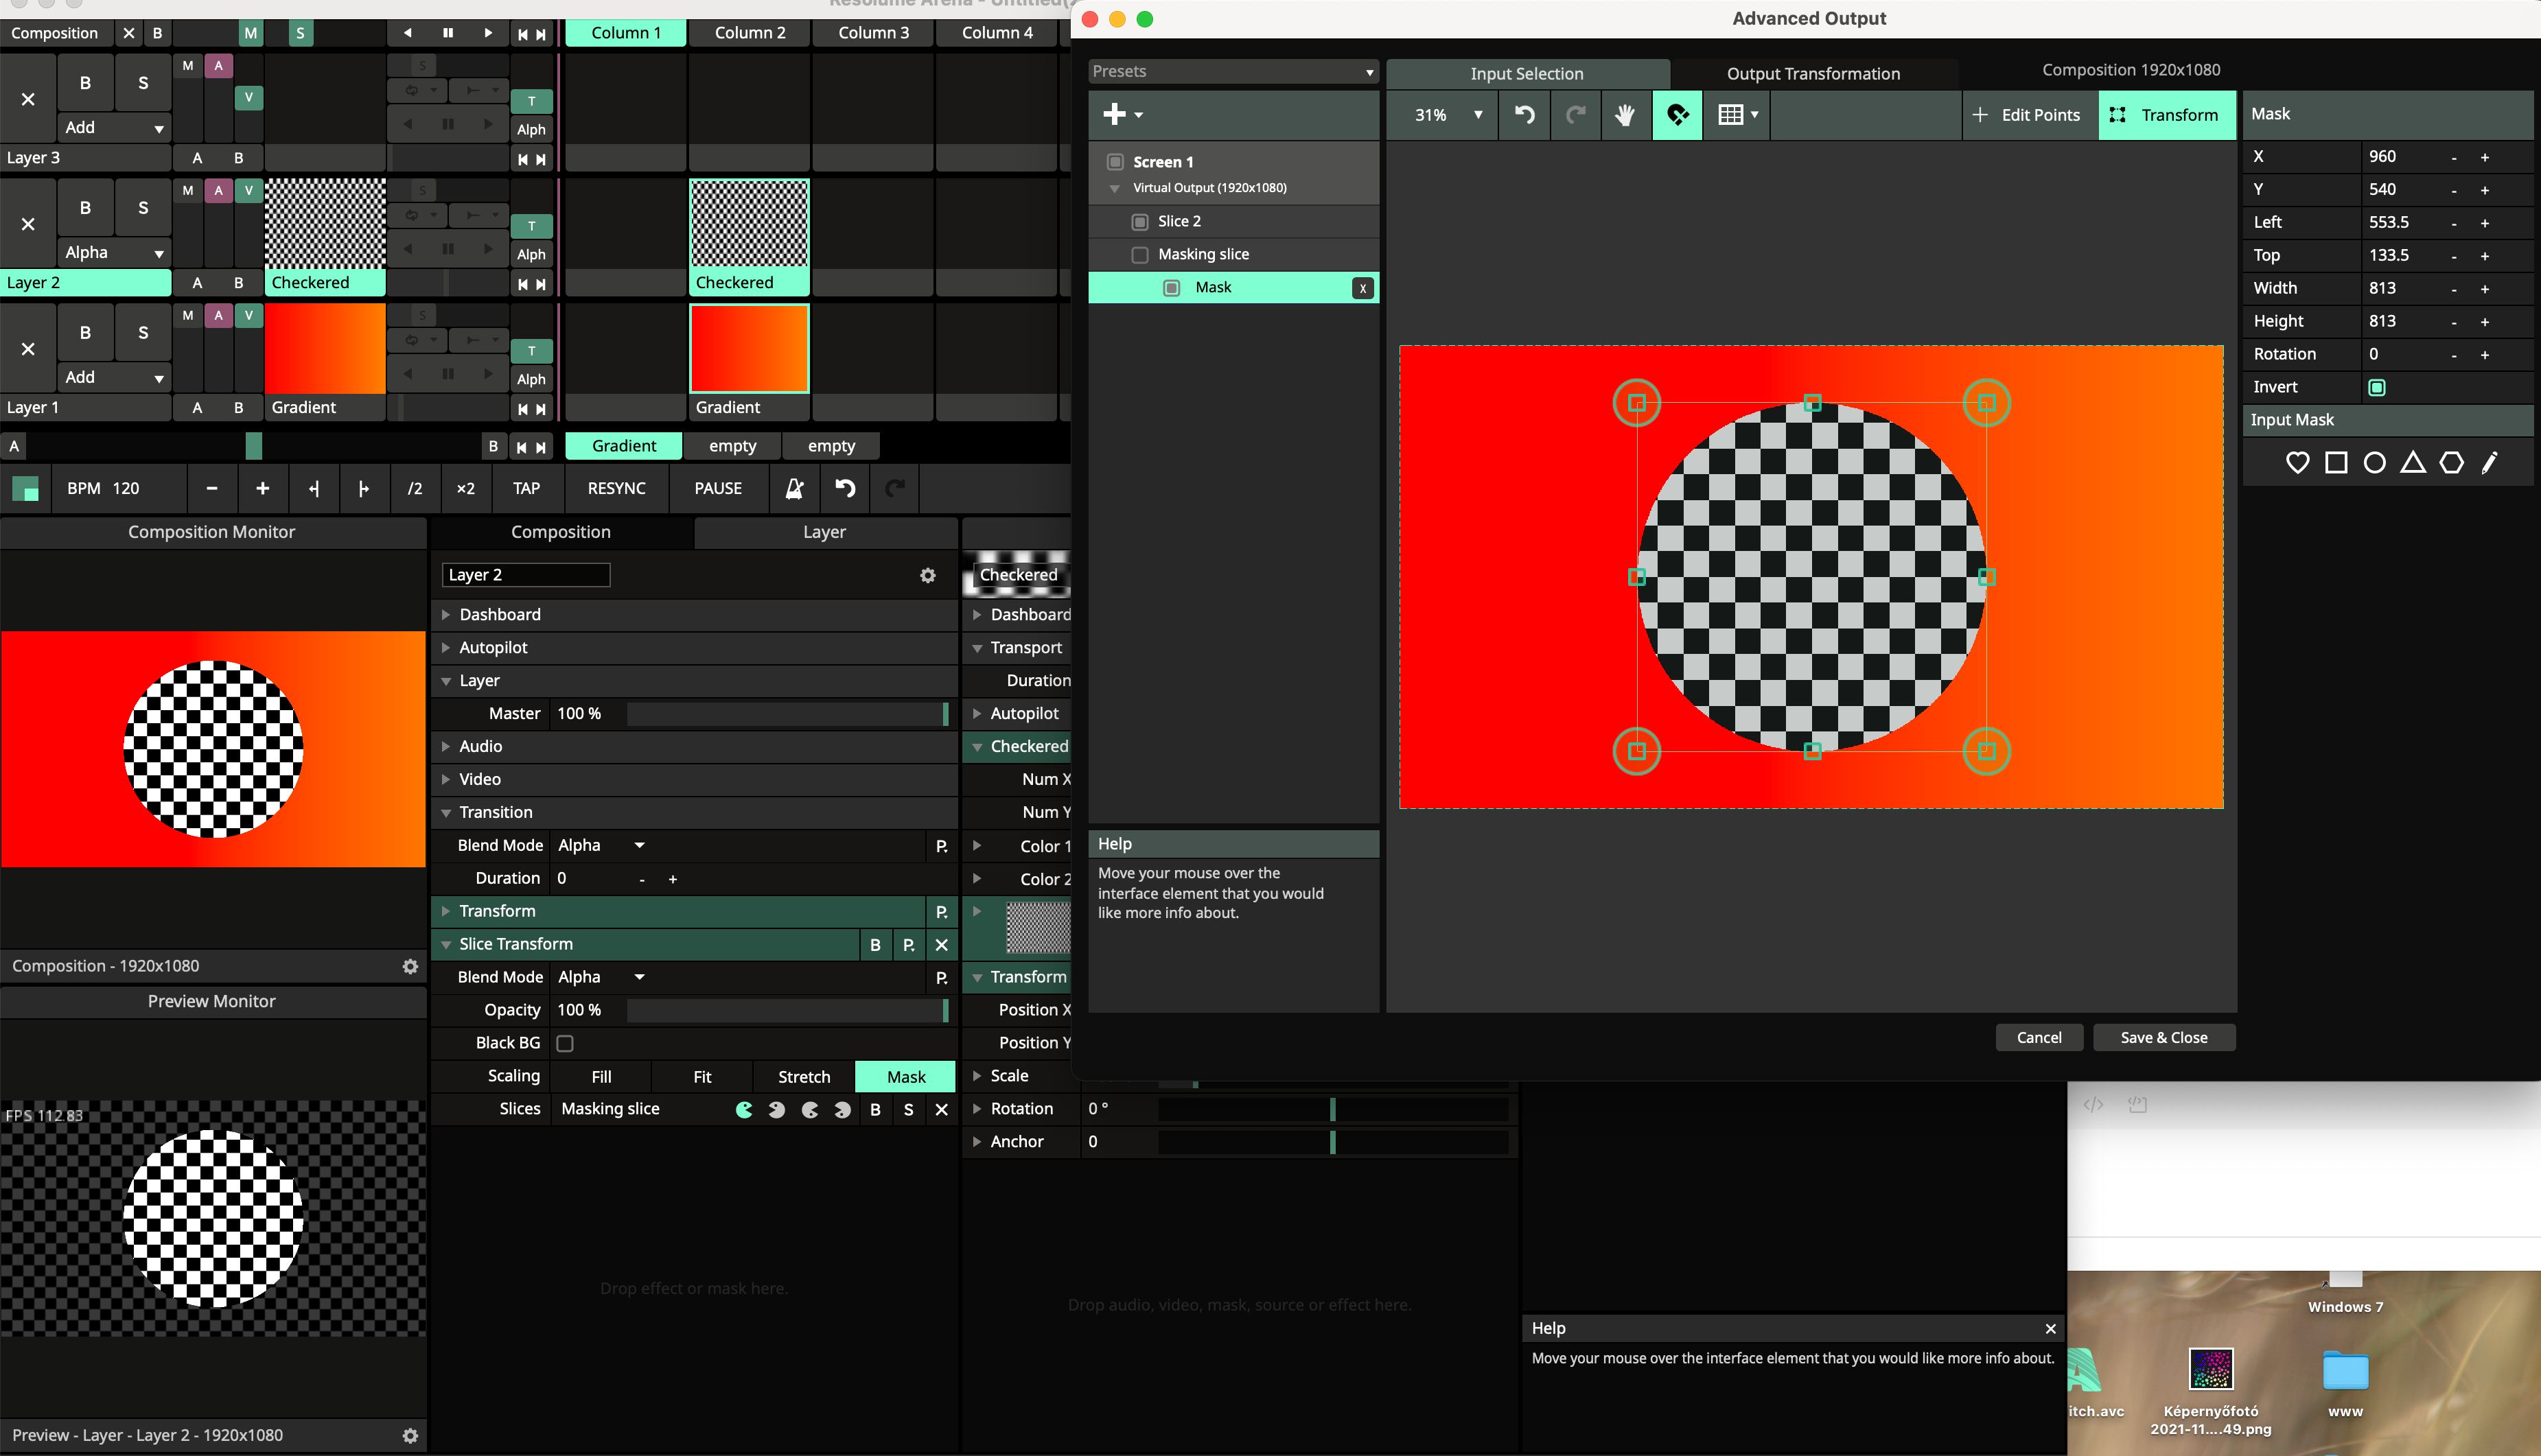Enable the Black BG checkbox
Screen dimensions: 2541x1456
click(565, 1043)
